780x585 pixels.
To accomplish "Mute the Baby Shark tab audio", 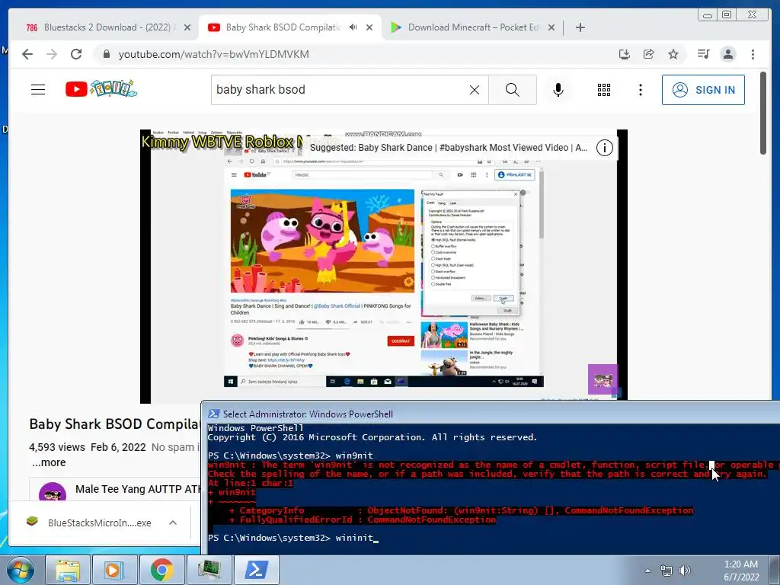I will click(353, 27).
